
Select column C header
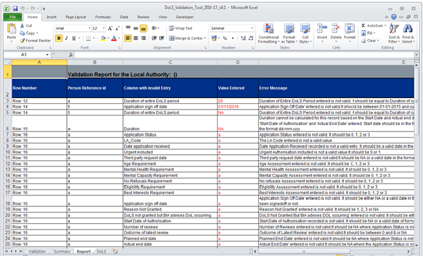coord(170,62)
